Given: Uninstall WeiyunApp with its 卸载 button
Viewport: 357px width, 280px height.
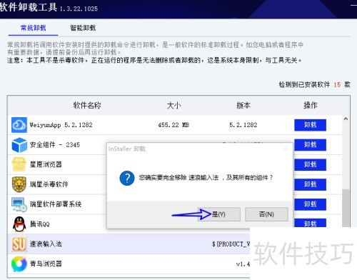Looking at the screenshot, I should (310, 125).
